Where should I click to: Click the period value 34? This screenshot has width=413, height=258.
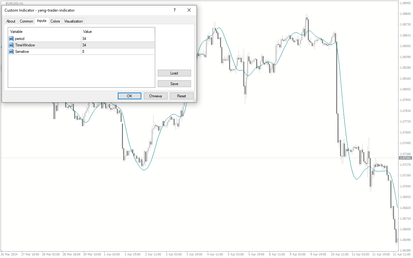click(84, 39)
